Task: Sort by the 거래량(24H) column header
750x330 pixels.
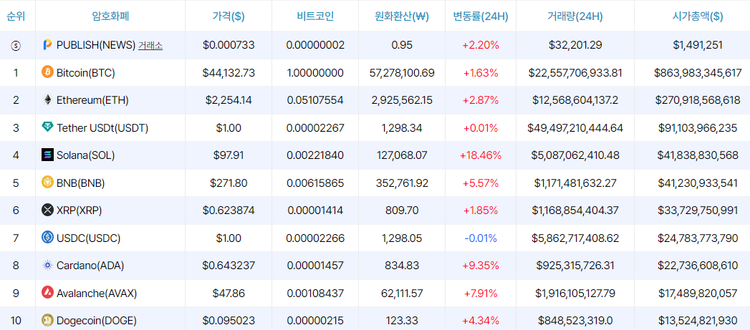Action: [x=575, y=16]
